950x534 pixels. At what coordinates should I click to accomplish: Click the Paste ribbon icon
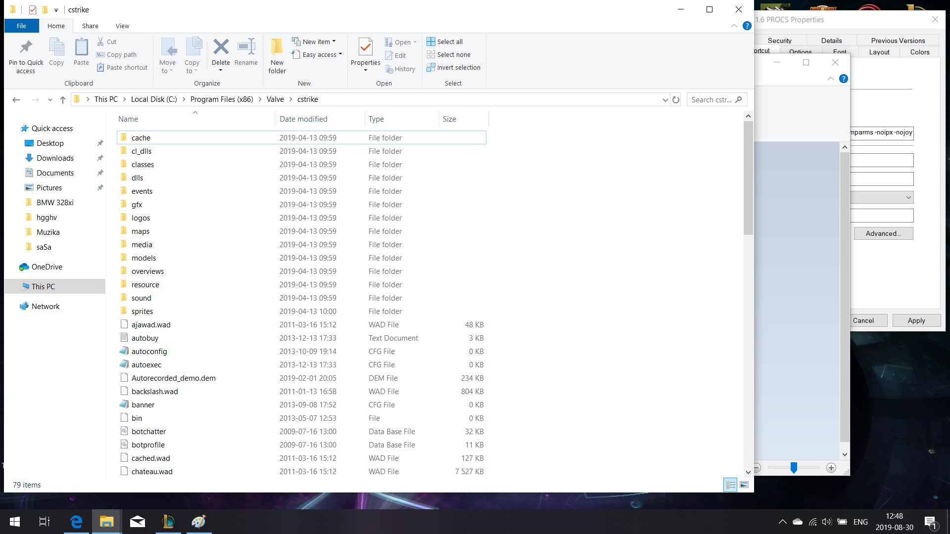[81, 47]
